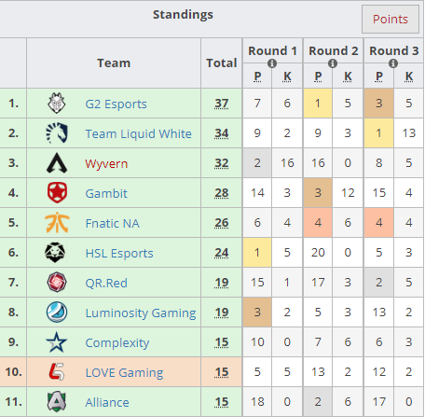Click the Round 3 K column header
The image size is (425, 417).
pos(409,76)
